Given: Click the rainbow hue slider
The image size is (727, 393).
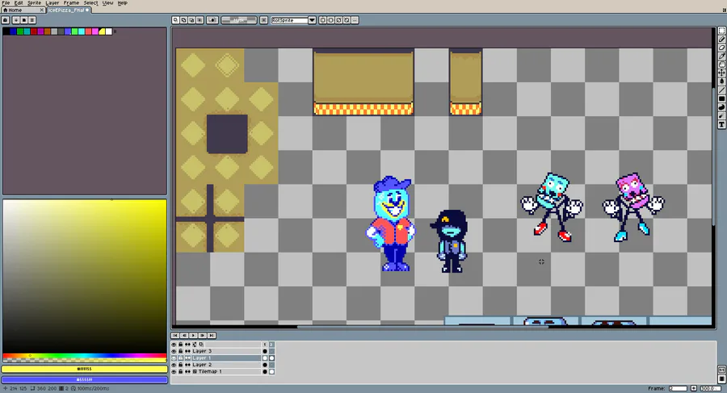Looking at the screenshot, I should point(84,356).
